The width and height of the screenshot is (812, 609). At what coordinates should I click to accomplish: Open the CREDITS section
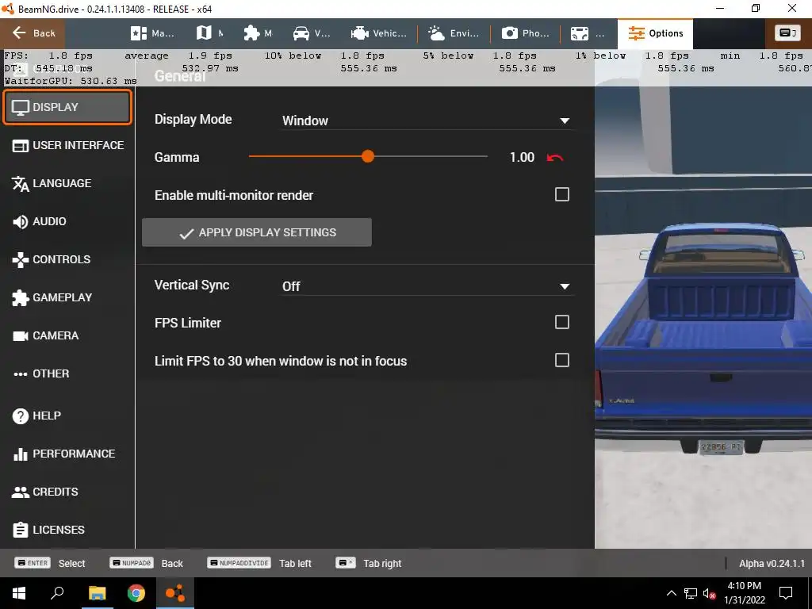(x=67, y=492)
